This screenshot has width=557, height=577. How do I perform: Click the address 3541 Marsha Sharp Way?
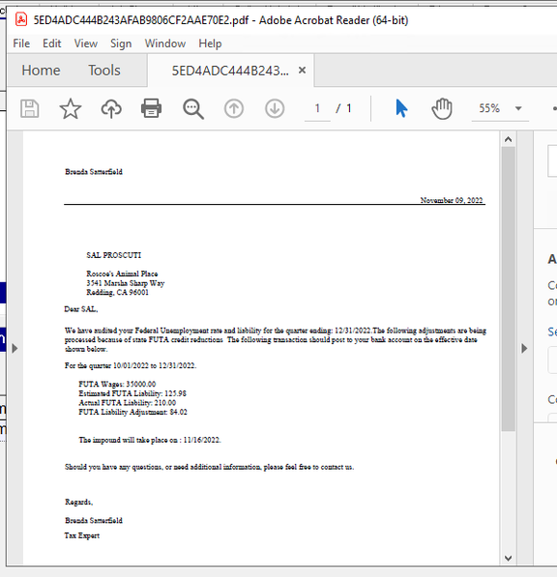click(125, 283)
